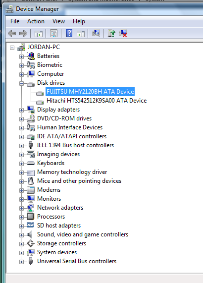Click the Show/Hide Console Tree icon
This screenshot has height=283, width=203.
tap(39, 33)
